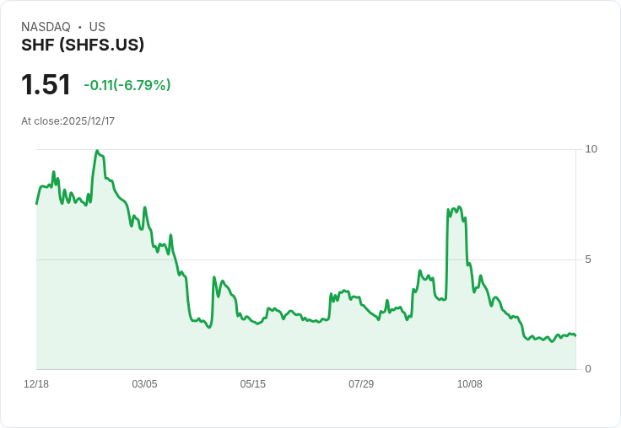Viewport: 621px width, 428px height.
Task: Click the 5 price axis label
Action: pyautogui.click(x=588, y=259)
